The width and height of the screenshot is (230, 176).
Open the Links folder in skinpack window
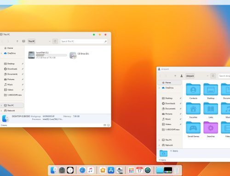[x=211, y=108]
